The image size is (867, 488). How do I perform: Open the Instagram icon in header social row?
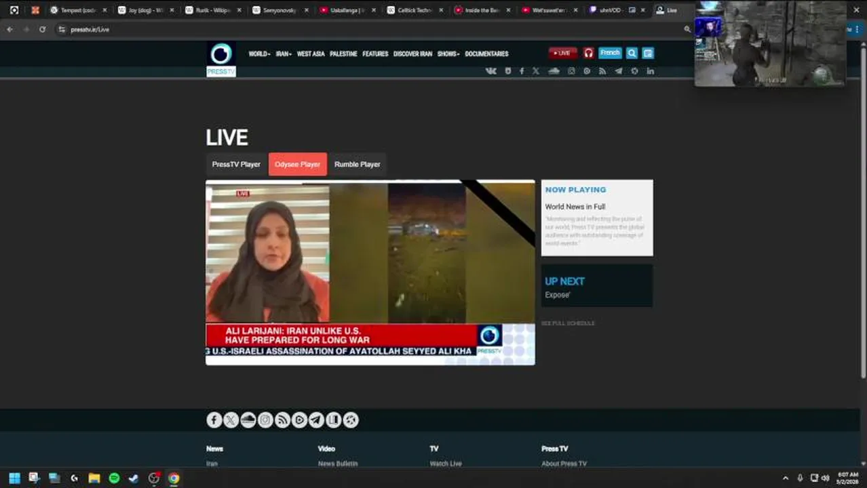tap(572, 71)
